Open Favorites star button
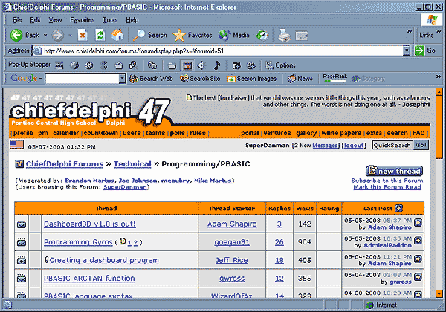Image resolution: width=446 pixels, height=312 pixels. tap(193, 35)
